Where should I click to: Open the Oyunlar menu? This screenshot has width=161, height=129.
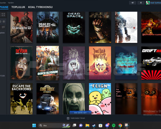(x=3, y=3)
